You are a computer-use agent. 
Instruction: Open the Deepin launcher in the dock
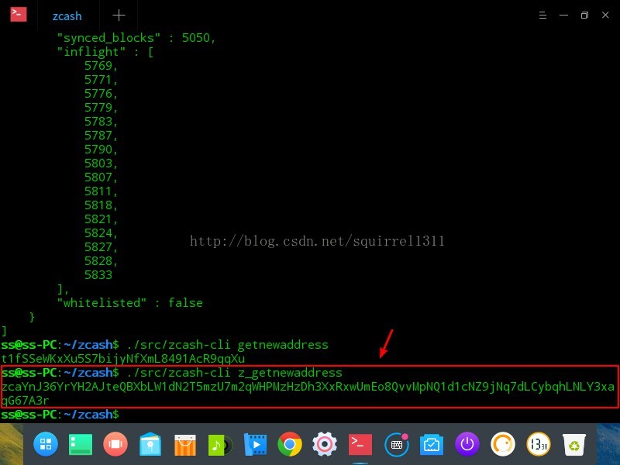click(46, 444)
